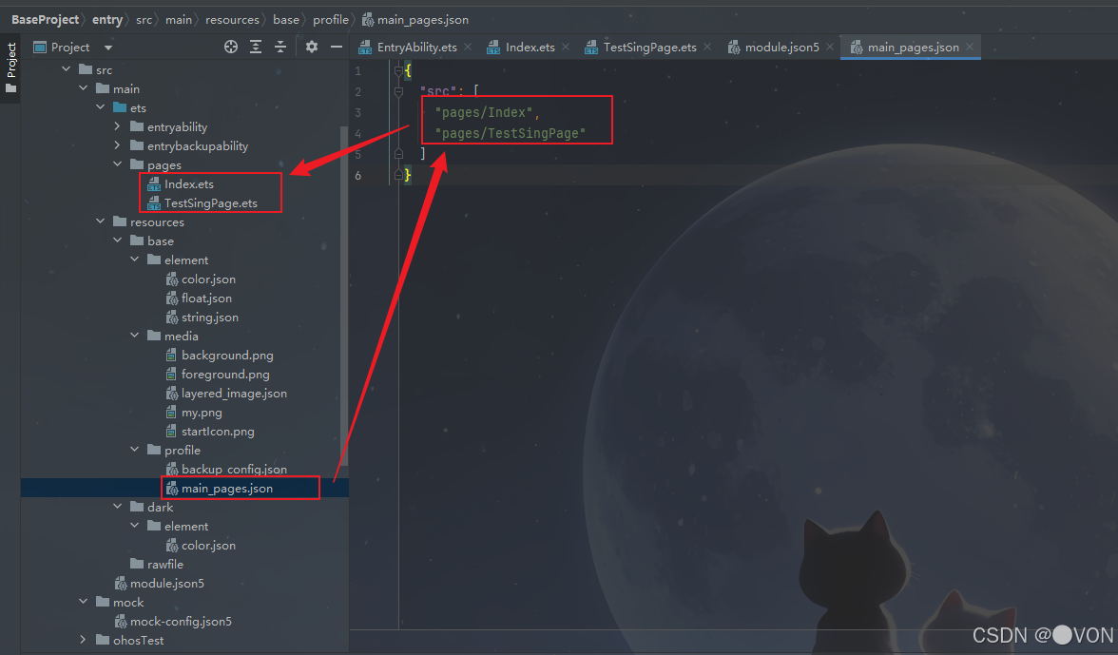This screenshot has width=1118, height=655.
Task: Close the main_pages.json editor tab
Action: (970, 47)
